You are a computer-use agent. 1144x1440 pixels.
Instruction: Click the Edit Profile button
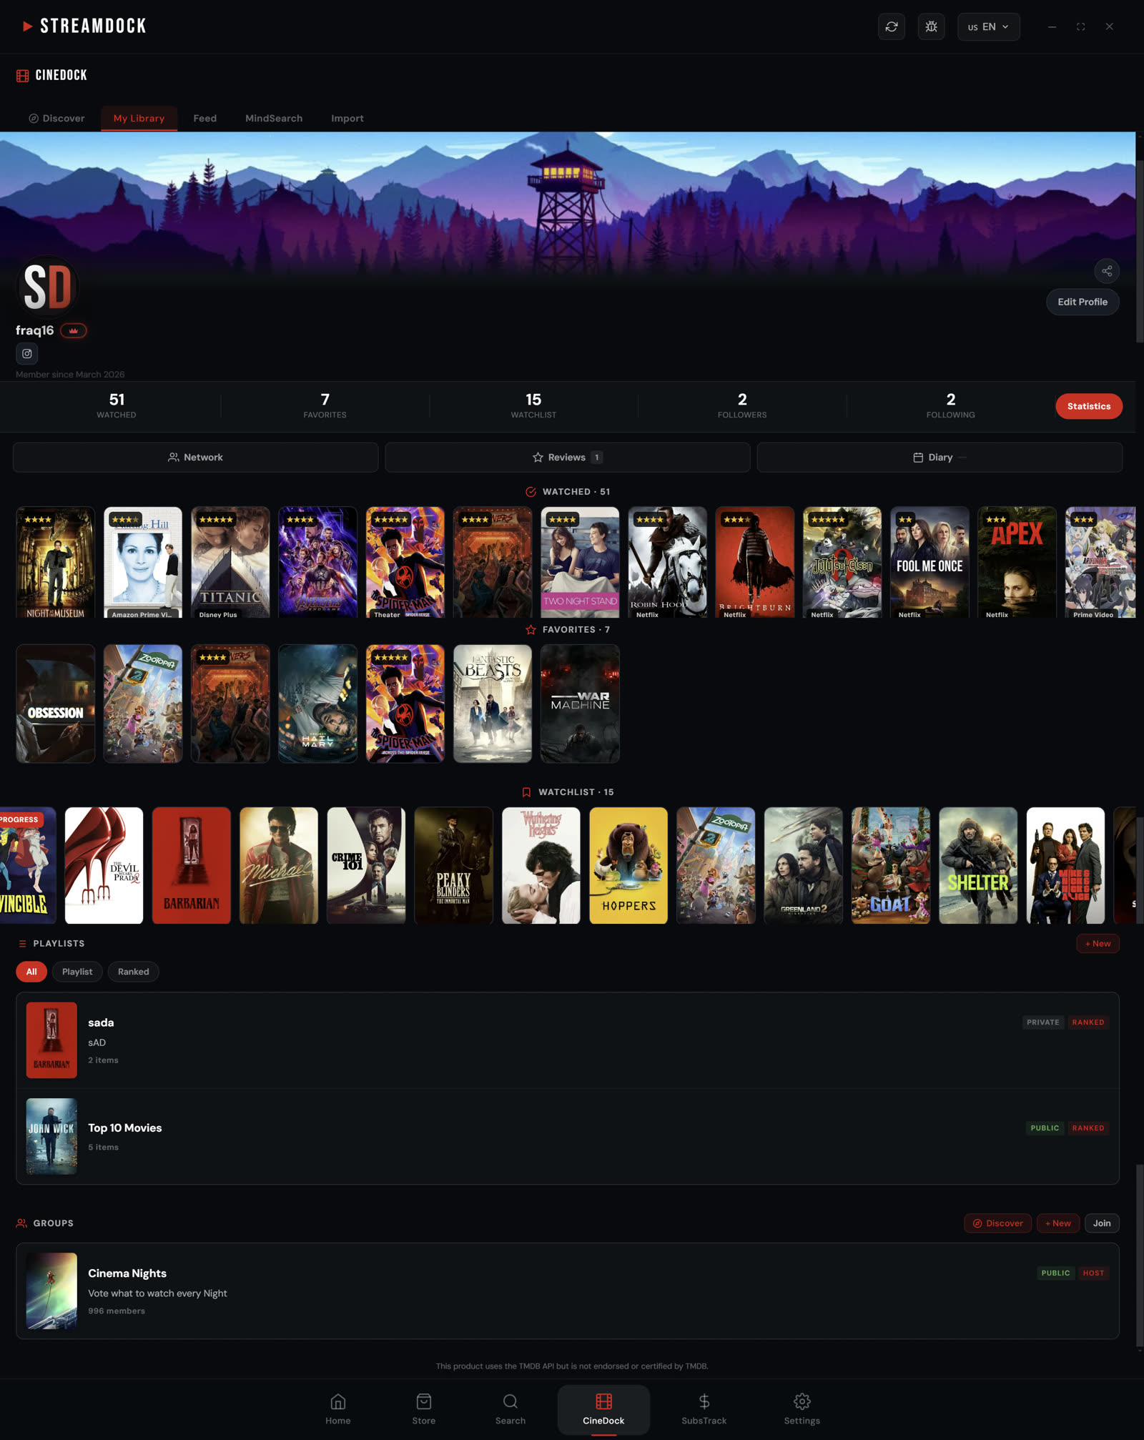[1083, 302]
